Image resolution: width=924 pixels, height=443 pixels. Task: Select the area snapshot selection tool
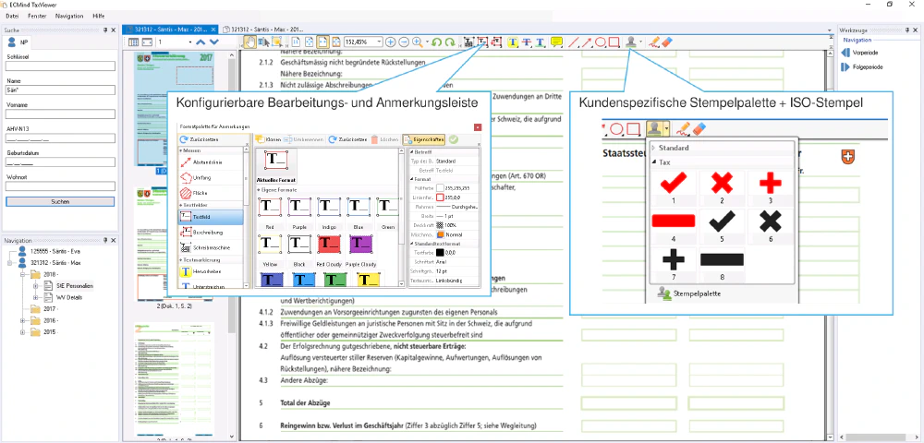click(276, 42)
